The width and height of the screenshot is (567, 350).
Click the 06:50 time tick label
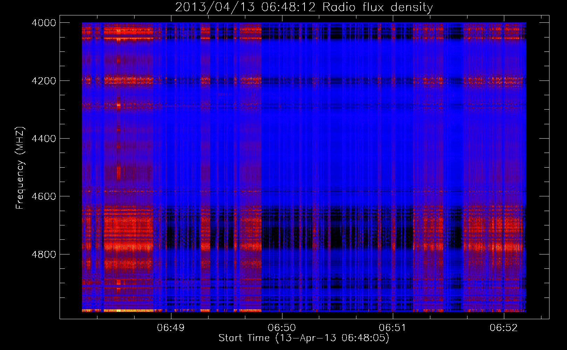(282, 328)
